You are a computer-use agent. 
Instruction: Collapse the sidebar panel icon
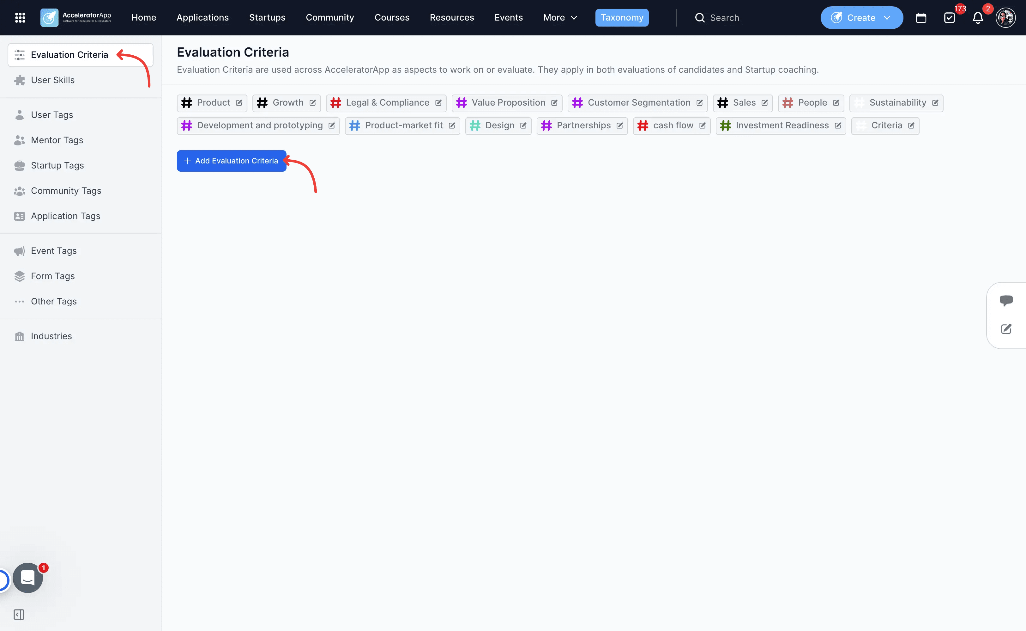(x=19, y=614)
